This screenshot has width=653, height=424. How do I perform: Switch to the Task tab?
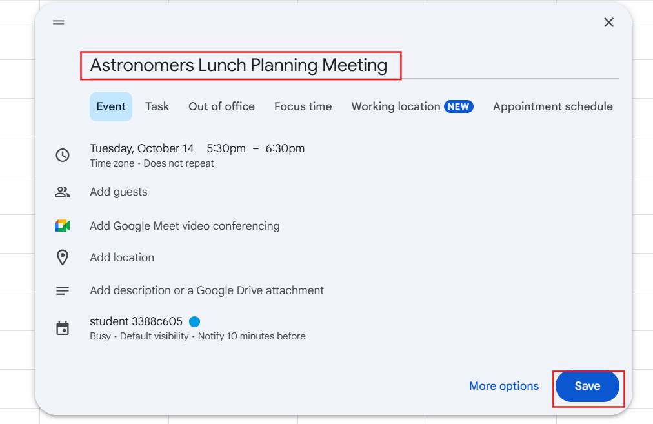point(157,106)
